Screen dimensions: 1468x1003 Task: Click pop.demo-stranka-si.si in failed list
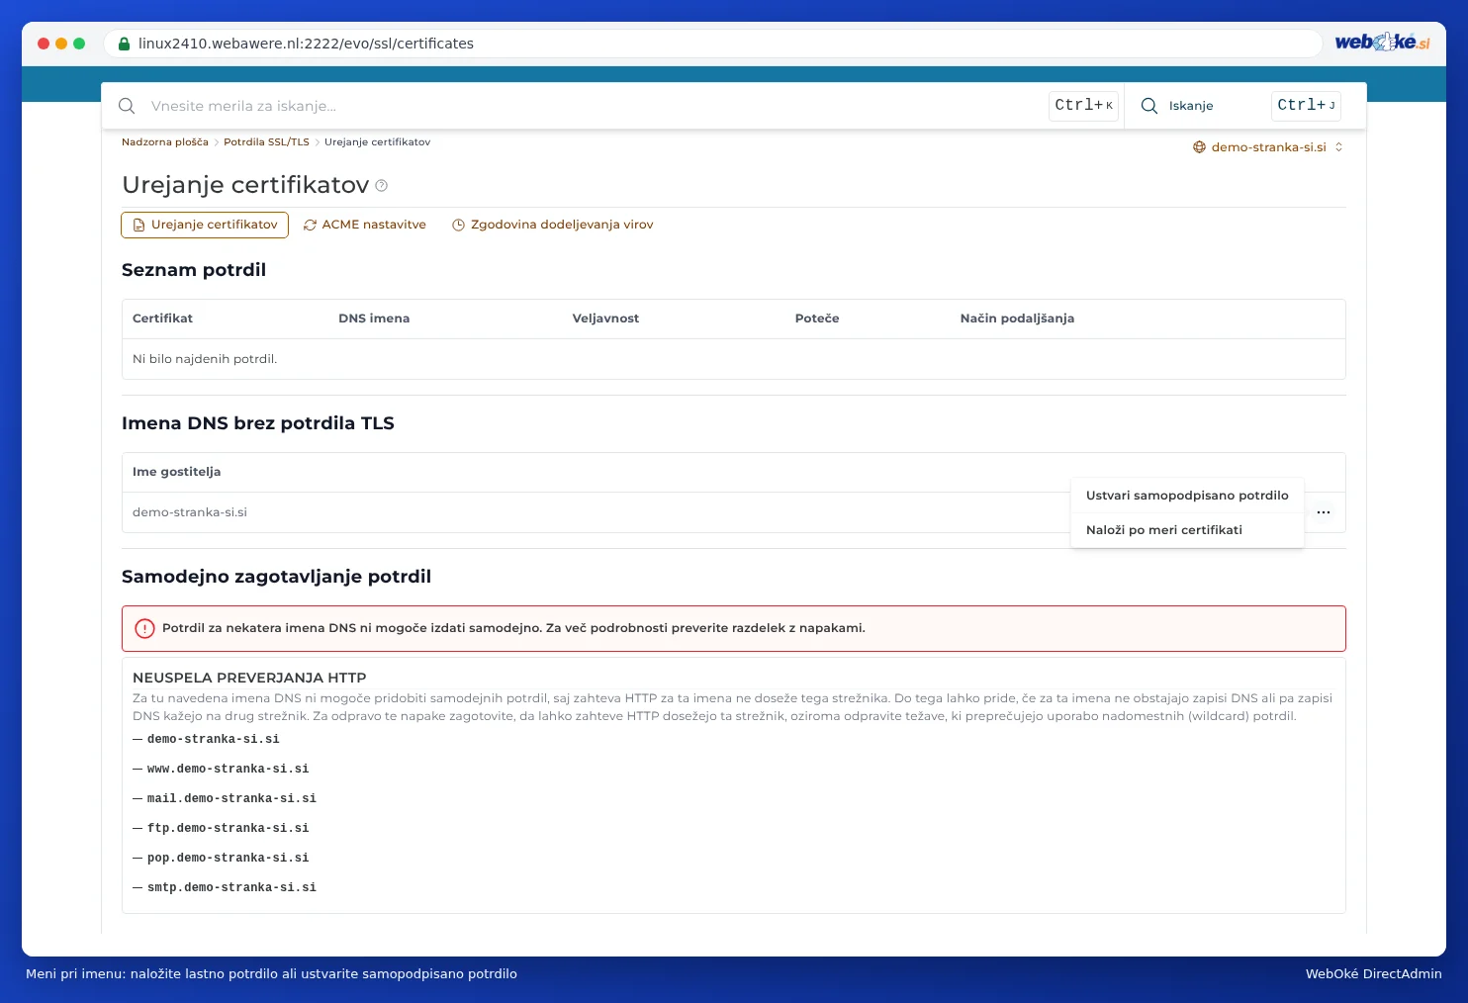pos(228,858)
